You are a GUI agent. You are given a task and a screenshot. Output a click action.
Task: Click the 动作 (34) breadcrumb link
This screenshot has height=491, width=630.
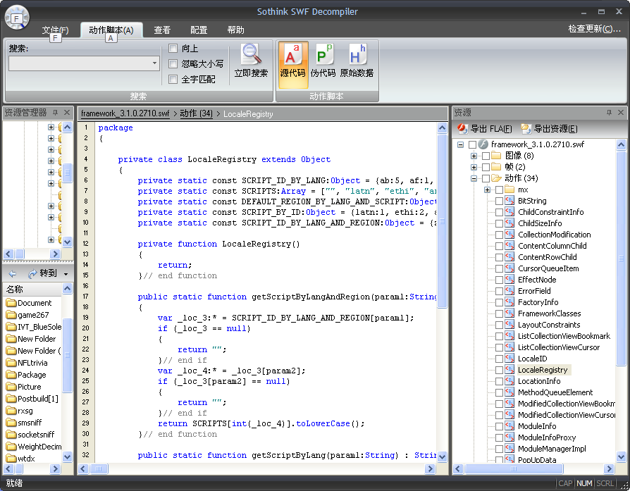tap(196, 113)
